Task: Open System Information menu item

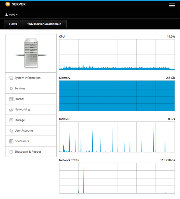Action: 31,78
